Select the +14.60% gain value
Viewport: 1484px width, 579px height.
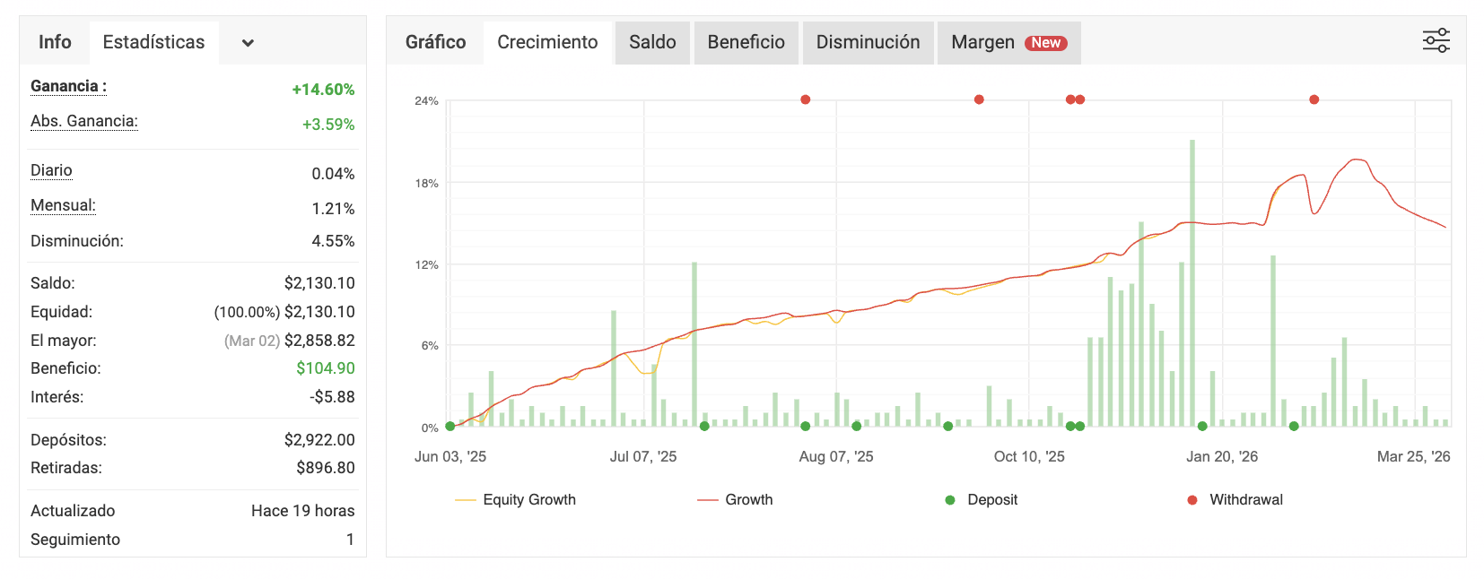click(x=323, y=90)
